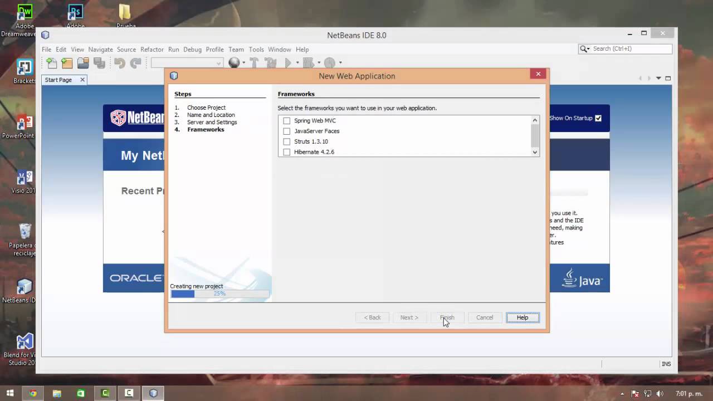The height and width of the screenshot is (401, 713).
Task: Enable the JavaServer Faces framework checkbox
Action: [x=287, y=131]
